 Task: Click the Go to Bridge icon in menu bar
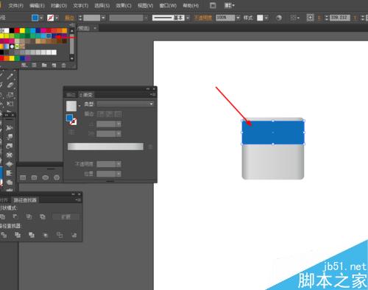click(x=213, y=5)
